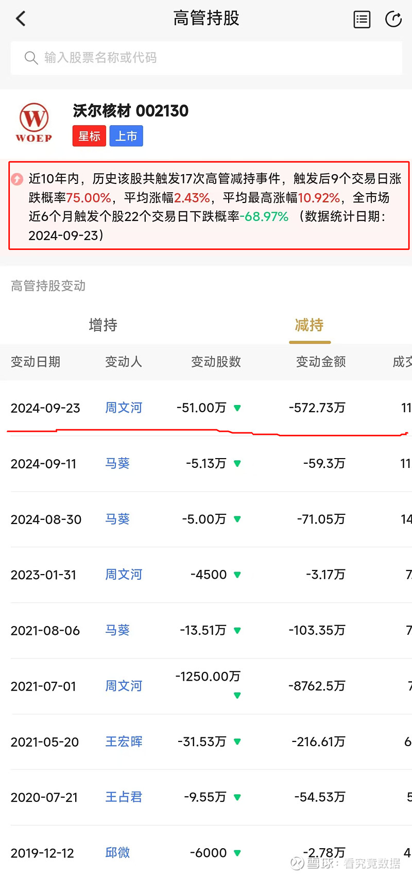Select the date 2021-07-01
The image size is (412, 876).
click(x=43, y=686)
